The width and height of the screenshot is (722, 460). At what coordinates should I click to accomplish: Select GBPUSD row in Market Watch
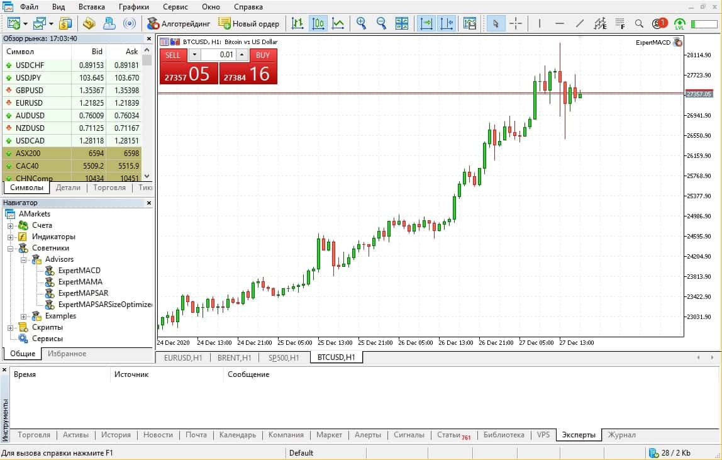point(72,91)
